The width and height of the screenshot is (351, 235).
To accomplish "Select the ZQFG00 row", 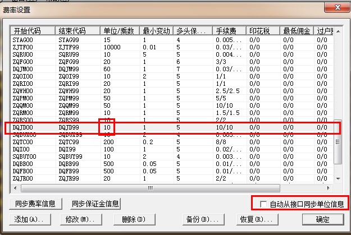I will point(172,62).
